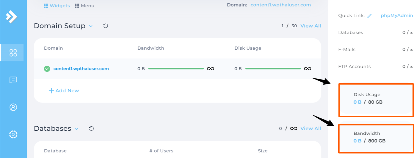Click the DirectAdmin logo icon

pyautogui.click(x=11, y=17)
